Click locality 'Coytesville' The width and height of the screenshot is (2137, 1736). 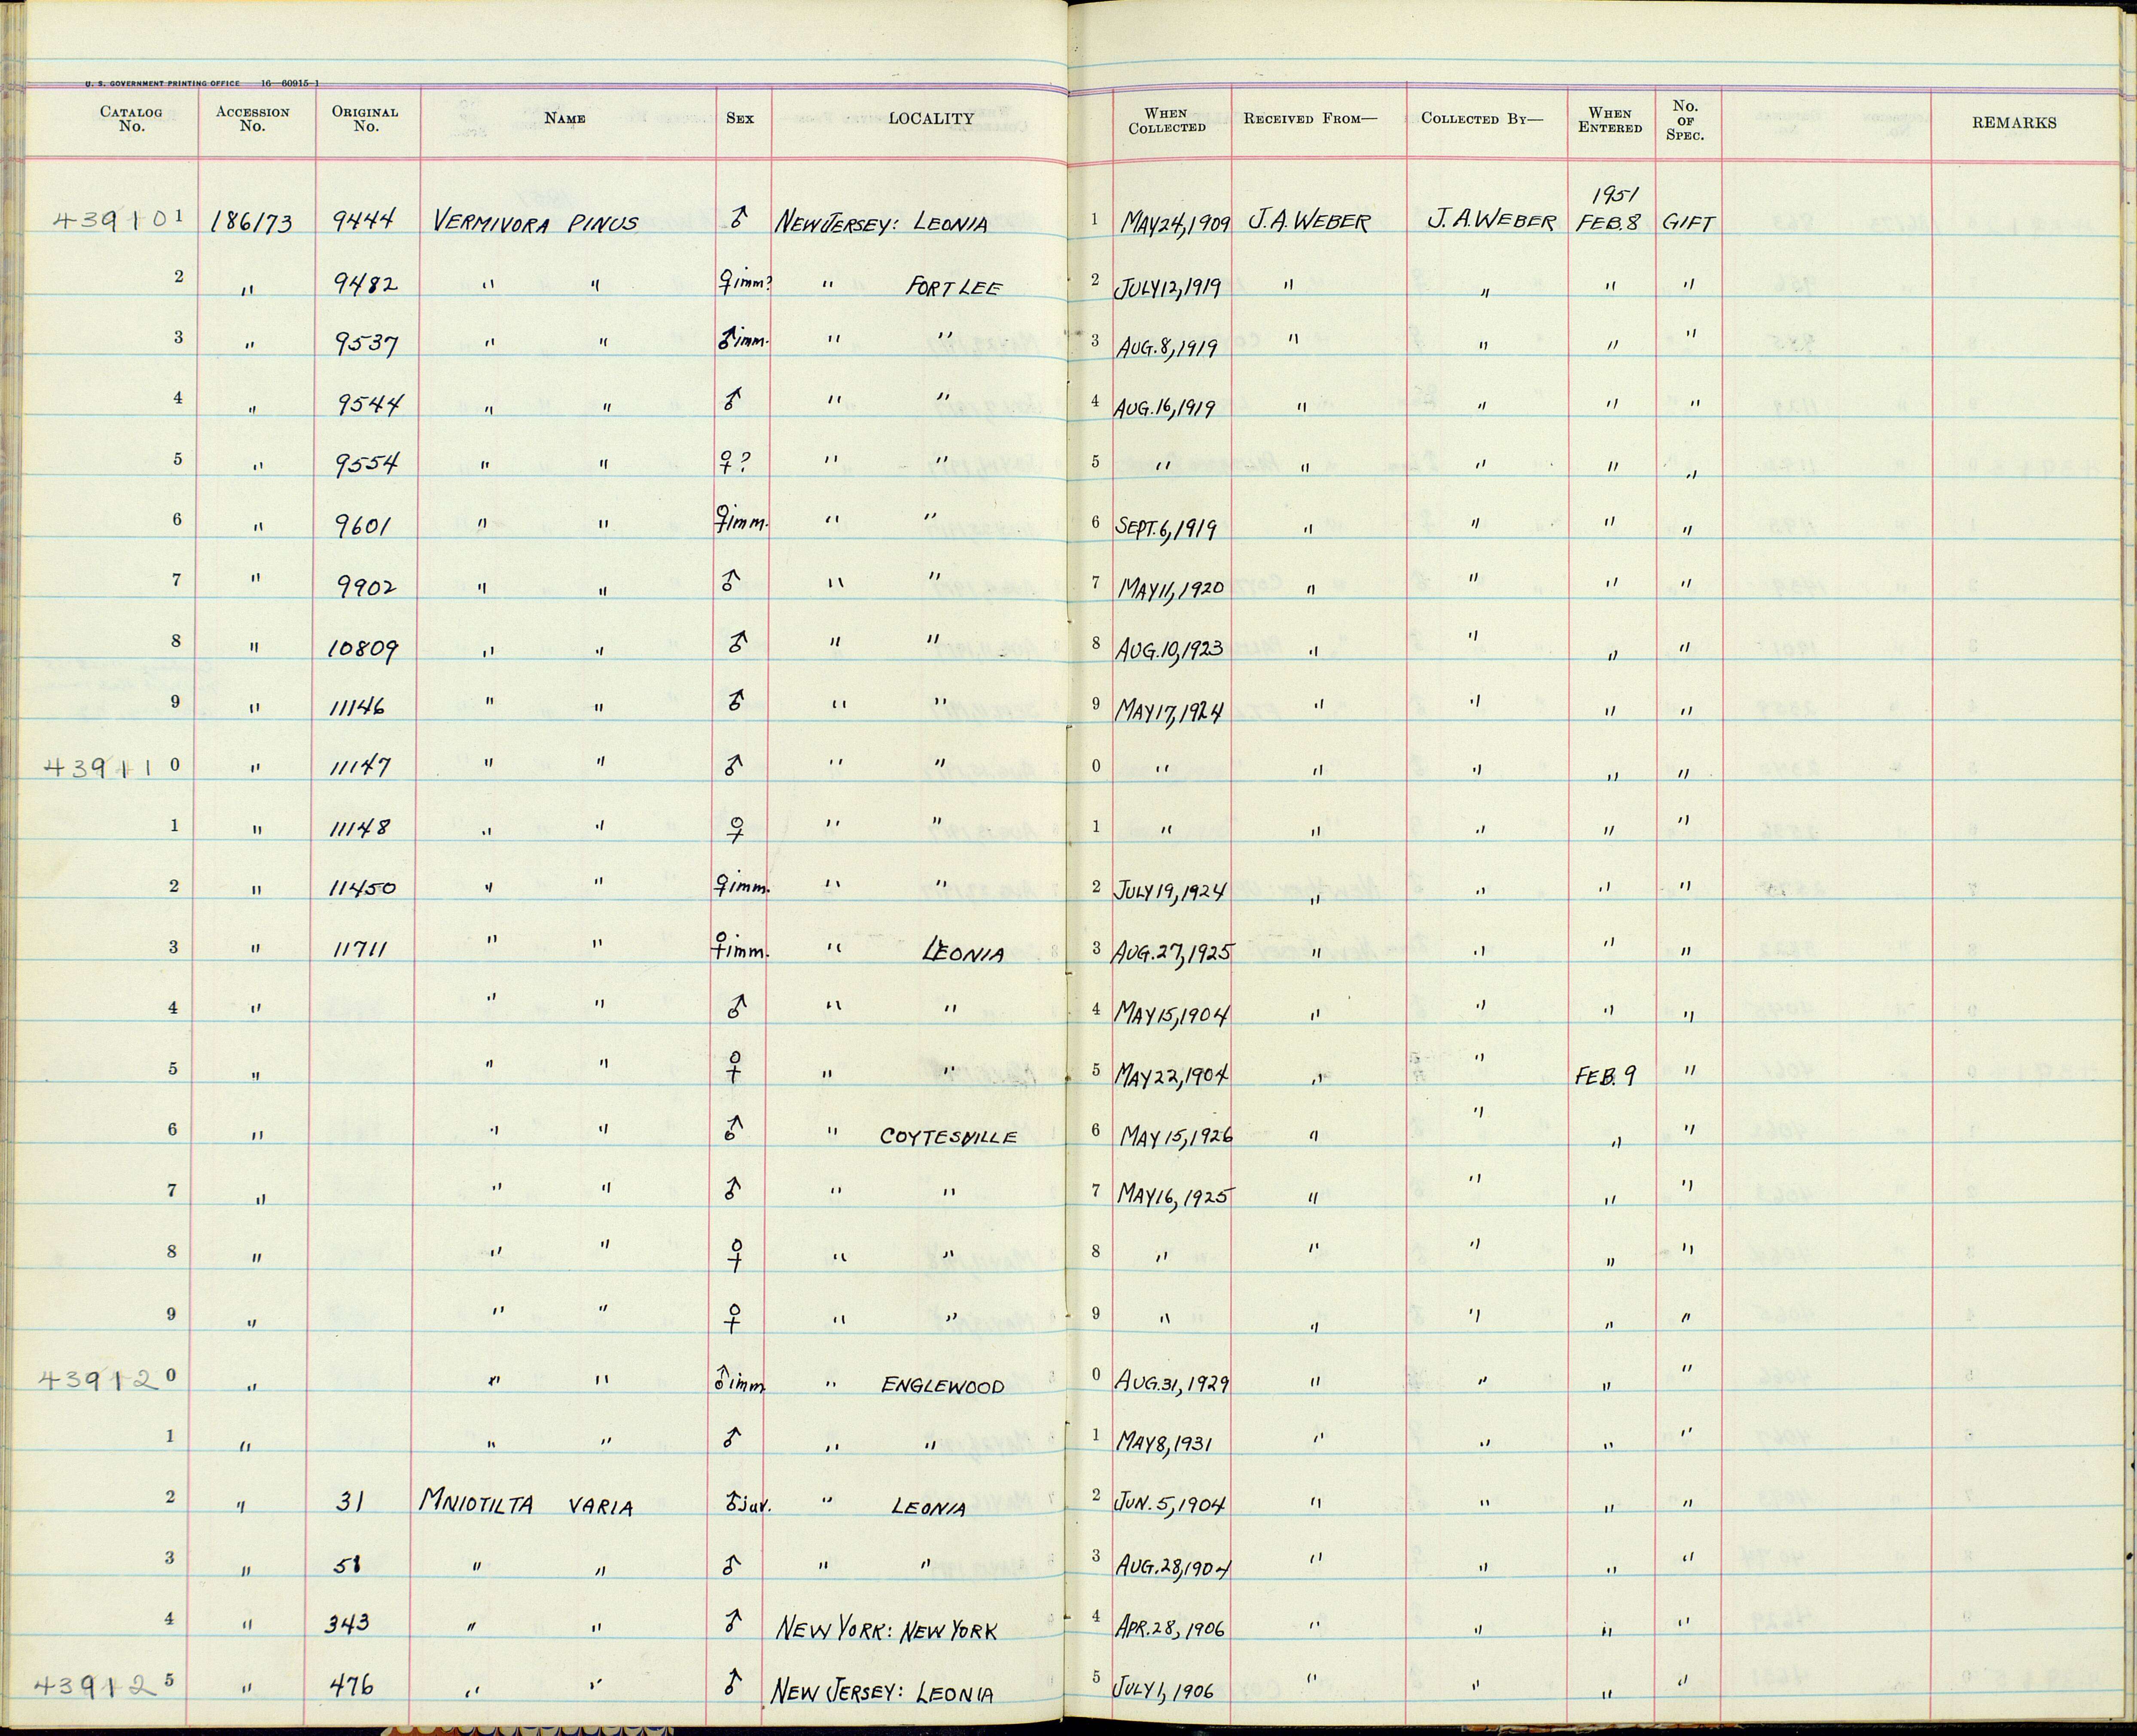tap(948, 1136)
